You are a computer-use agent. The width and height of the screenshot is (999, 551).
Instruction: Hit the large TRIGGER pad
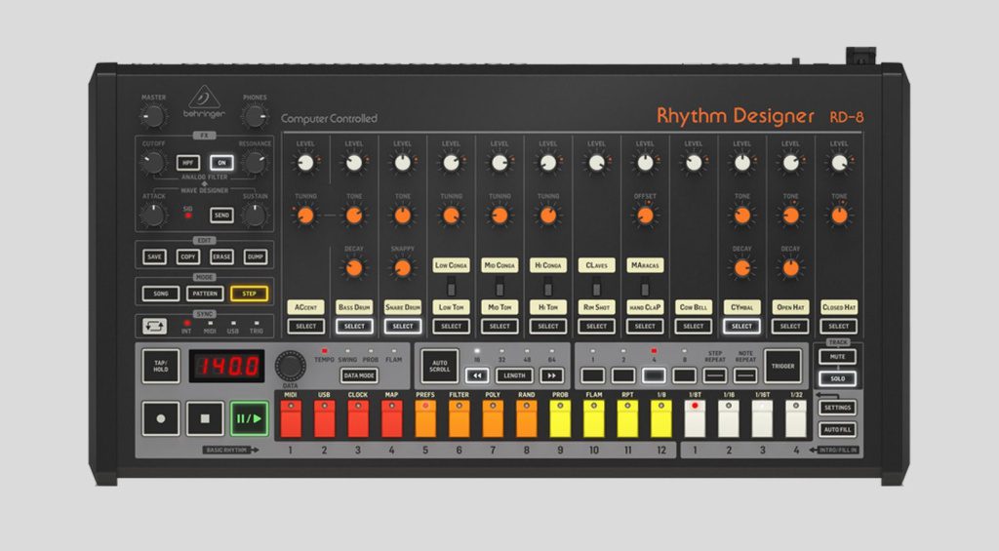click(x=783, y=367)
